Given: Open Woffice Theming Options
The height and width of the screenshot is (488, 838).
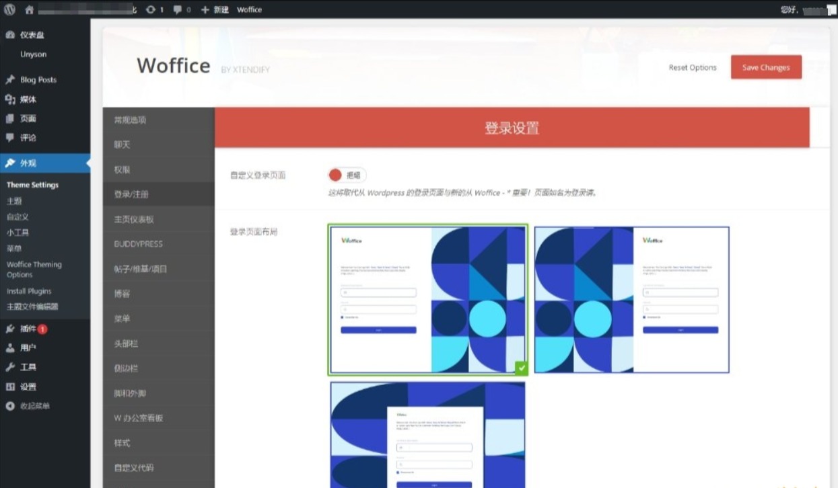Looking at the screenshot, I should 34,270.
